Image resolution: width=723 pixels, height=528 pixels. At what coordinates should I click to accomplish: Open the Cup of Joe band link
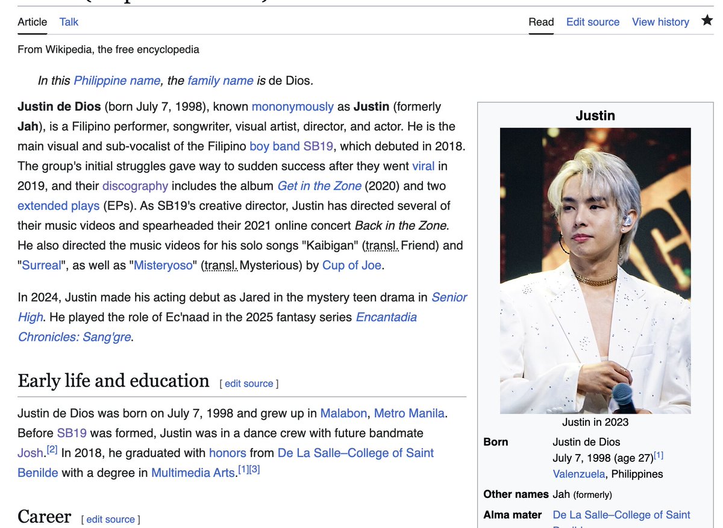click(351, 264)
